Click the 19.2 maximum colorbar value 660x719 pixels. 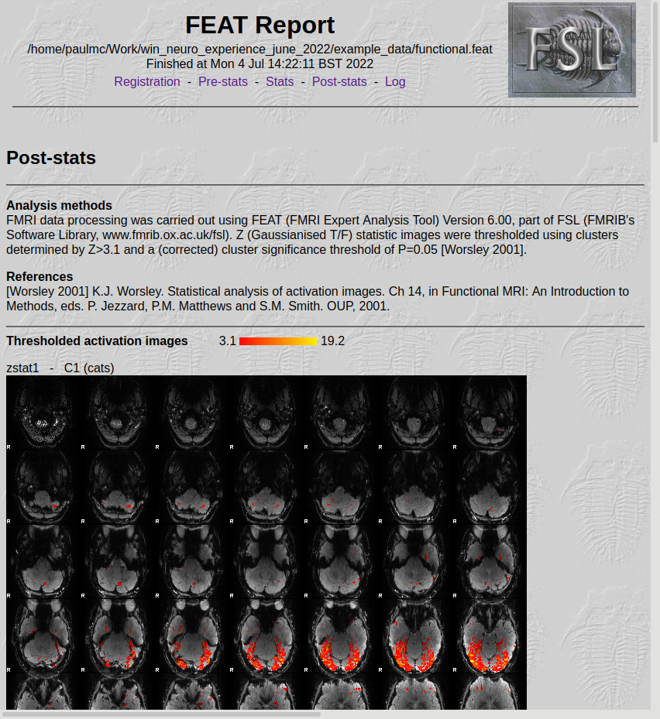point(332,341)
